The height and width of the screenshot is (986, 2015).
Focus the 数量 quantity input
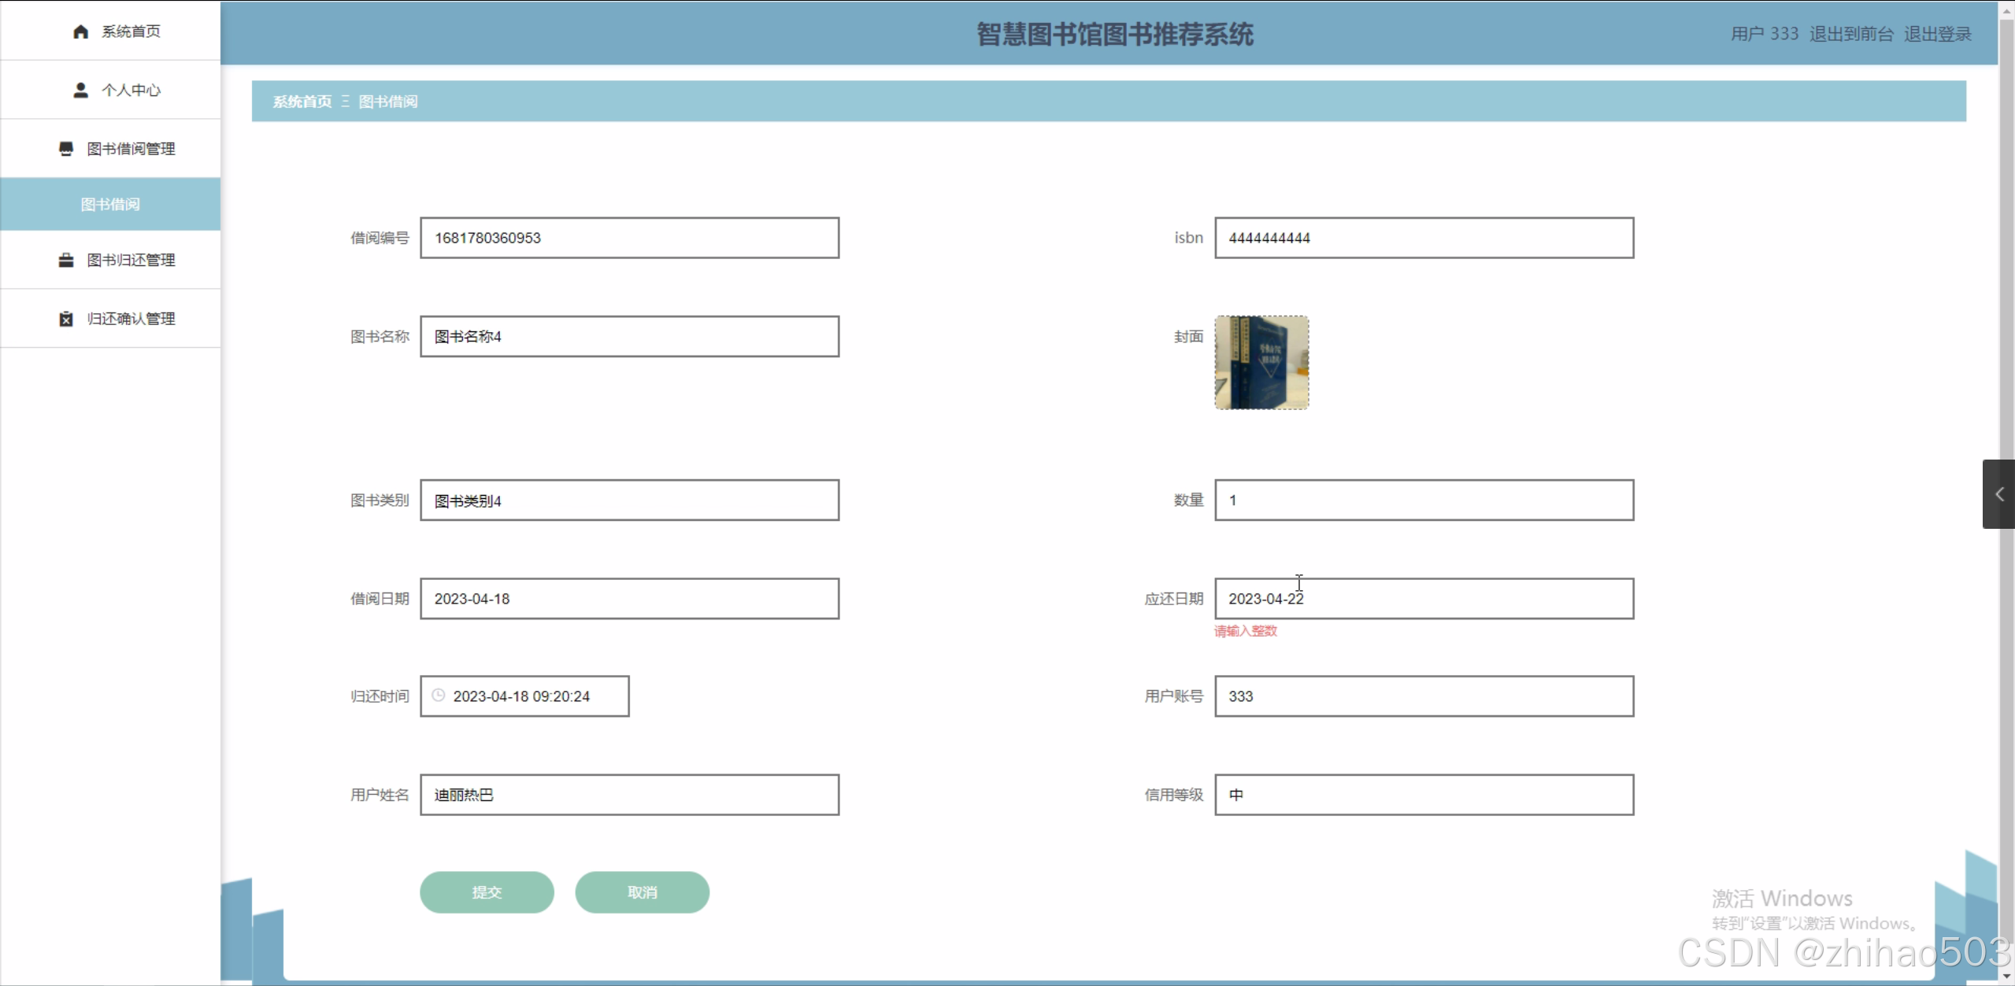pos(1423,500)
